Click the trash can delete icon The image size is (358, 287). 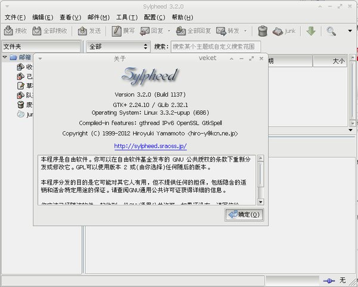(x=263, y=31)
